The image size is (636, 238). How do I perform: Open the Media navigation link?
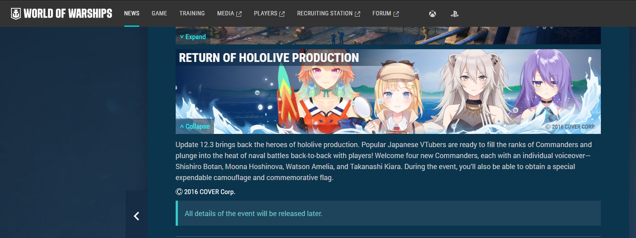pos(225,13)
